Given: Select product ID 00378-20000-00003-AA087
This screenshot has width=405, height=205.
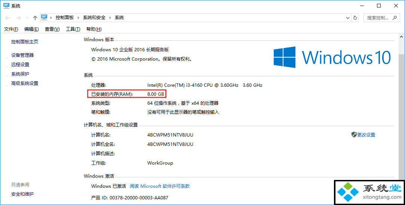Looking at the screenshot, I should click(139, 198).
